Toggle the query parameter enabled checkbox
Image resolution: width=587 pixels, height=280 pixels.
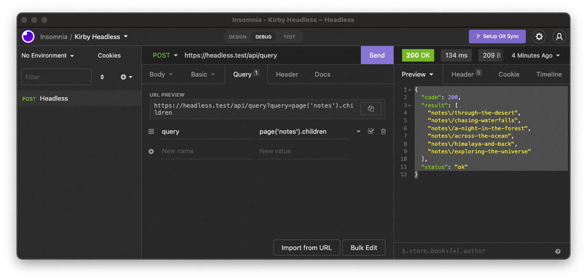click(371, 132)
